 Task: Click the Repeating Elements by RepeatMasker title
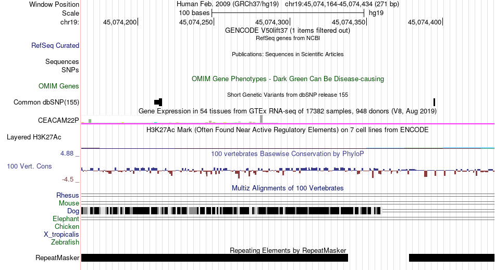tap(288, 250)
